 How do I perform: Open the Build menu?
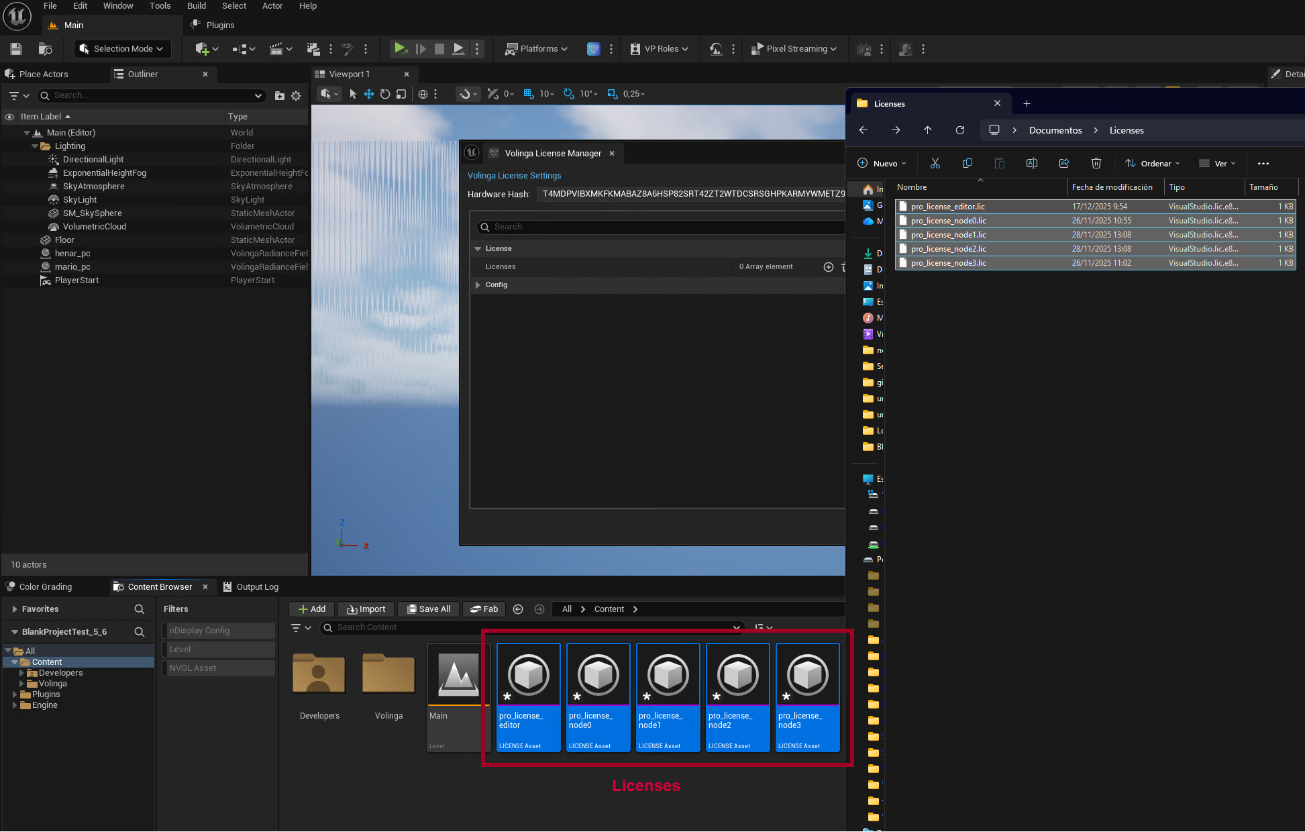click(x=196, y=6)
